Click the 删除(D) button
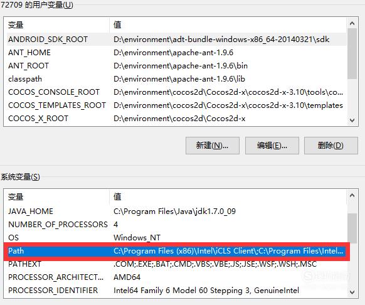 pos(331,146)
